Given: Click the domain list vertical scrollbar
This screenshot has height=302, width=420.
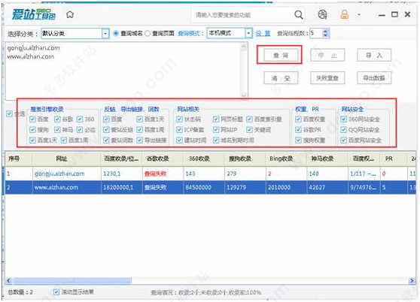Looking at the screenshot, I should point(244,71).
